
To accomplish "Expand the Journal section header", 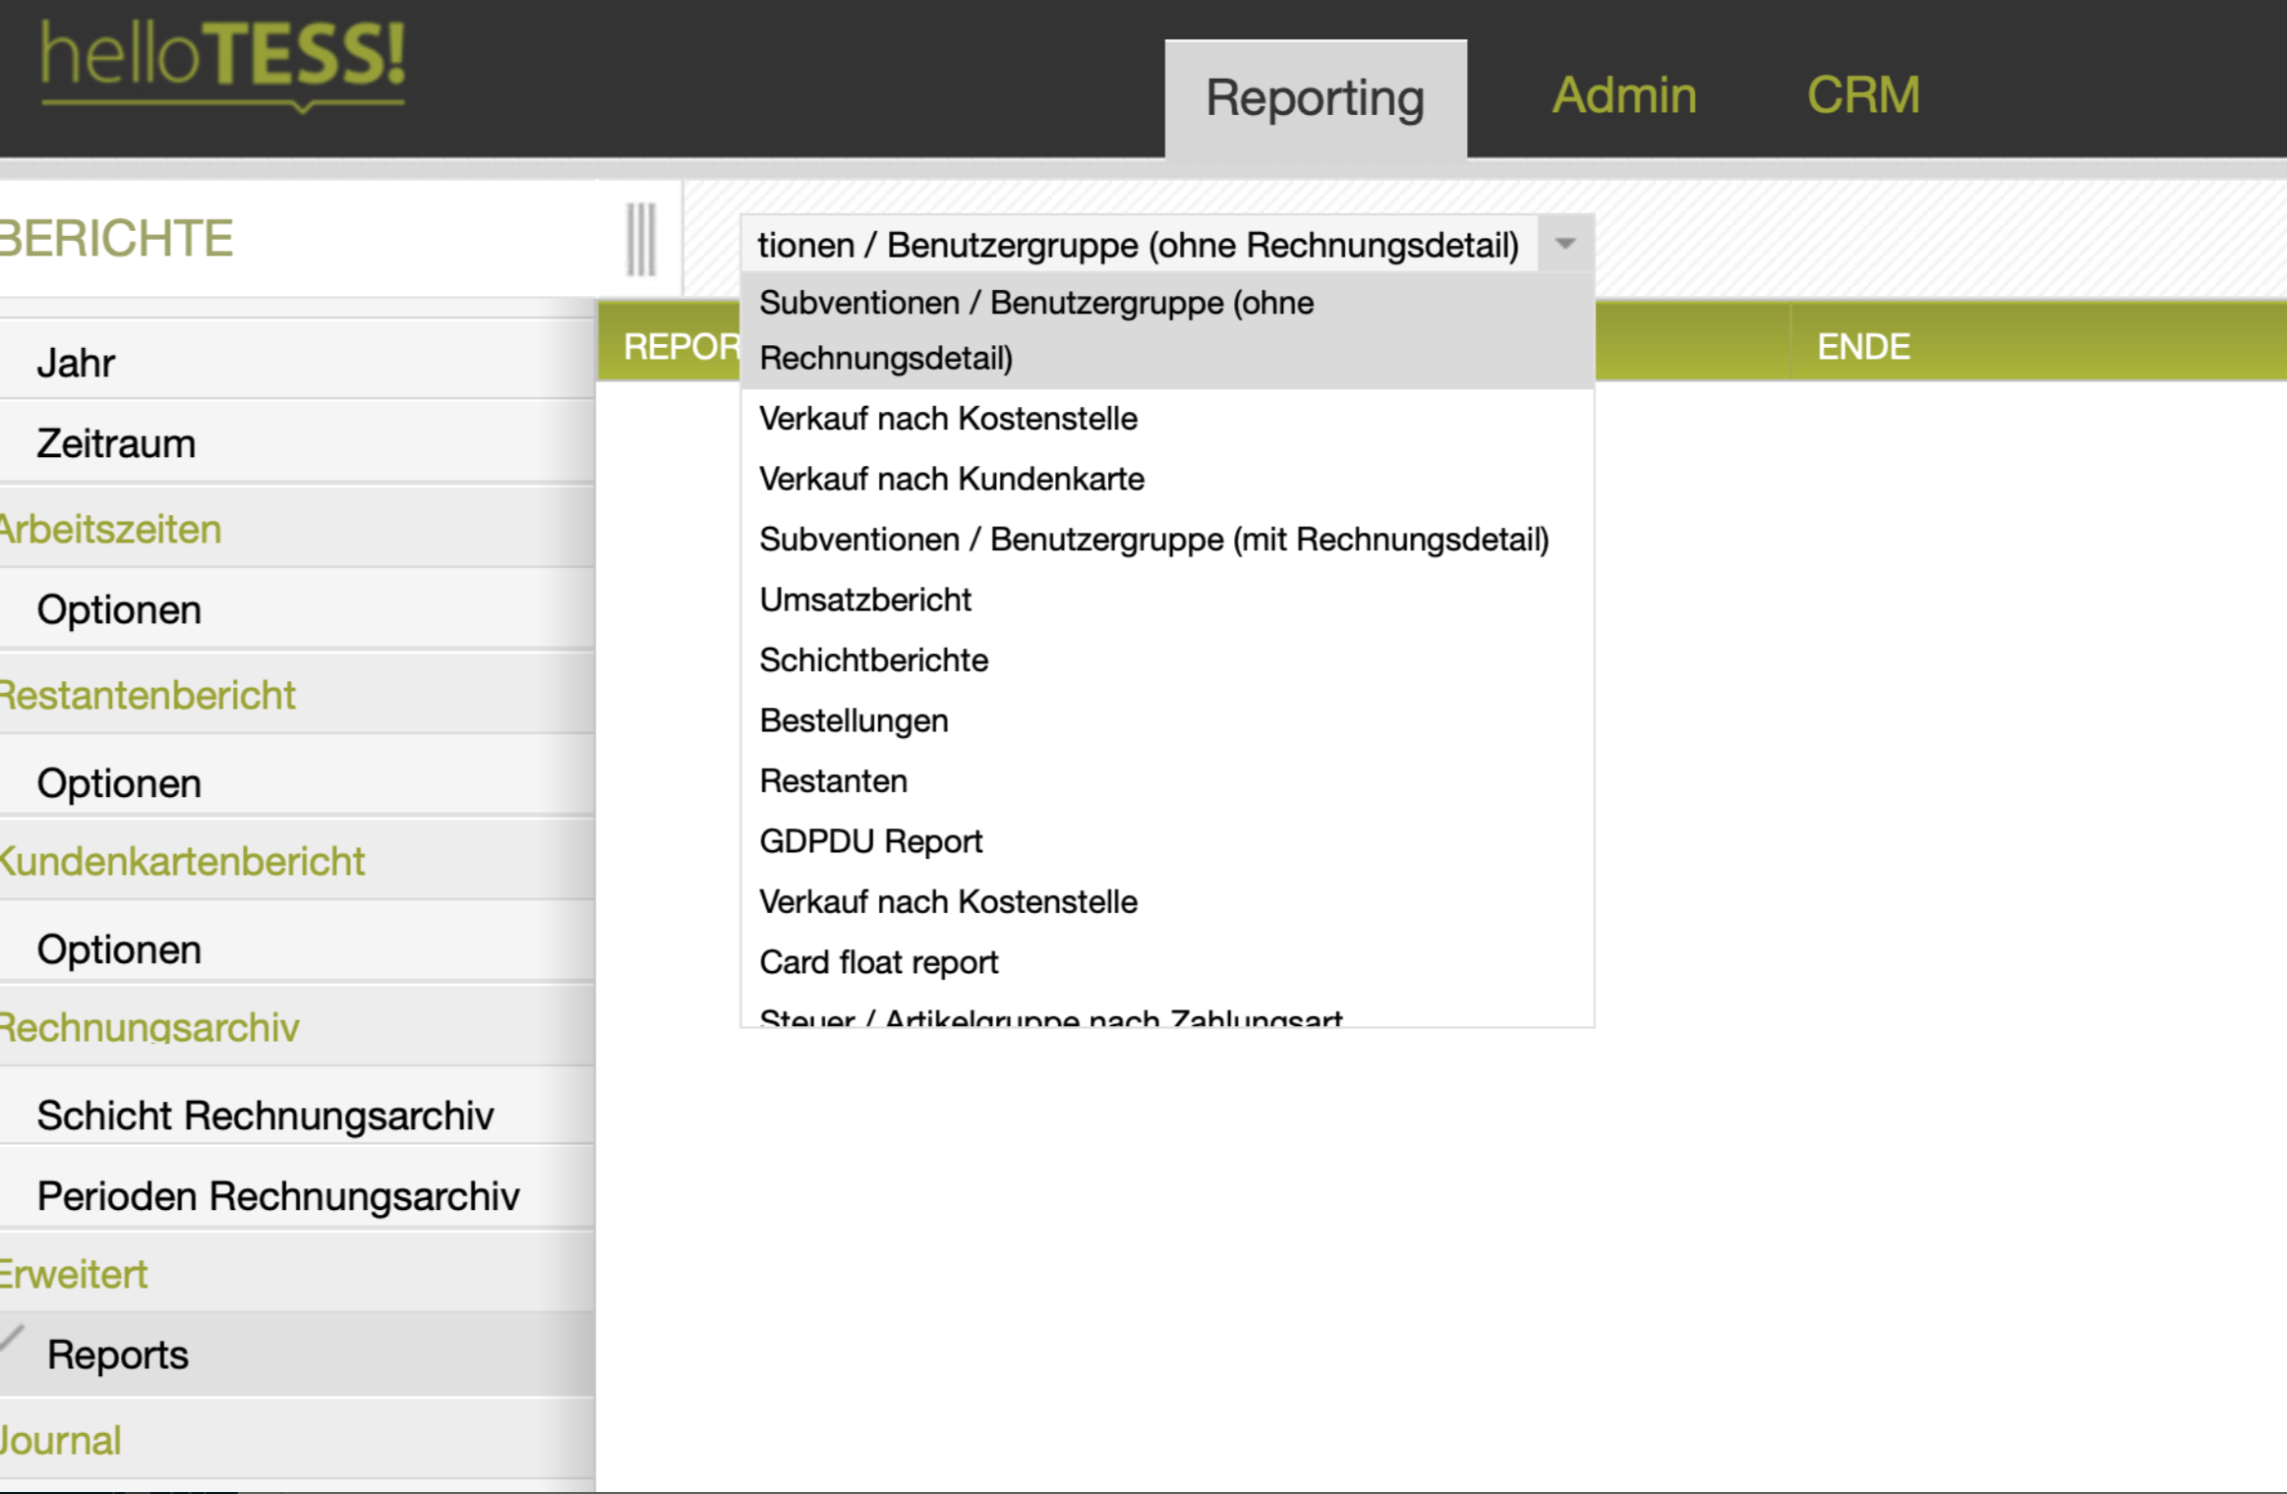I will [297, 1440].
